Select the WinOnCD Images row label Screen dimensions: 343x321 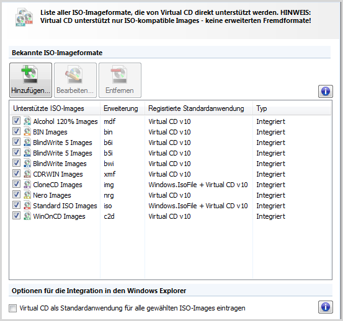[x=59, y=216]
